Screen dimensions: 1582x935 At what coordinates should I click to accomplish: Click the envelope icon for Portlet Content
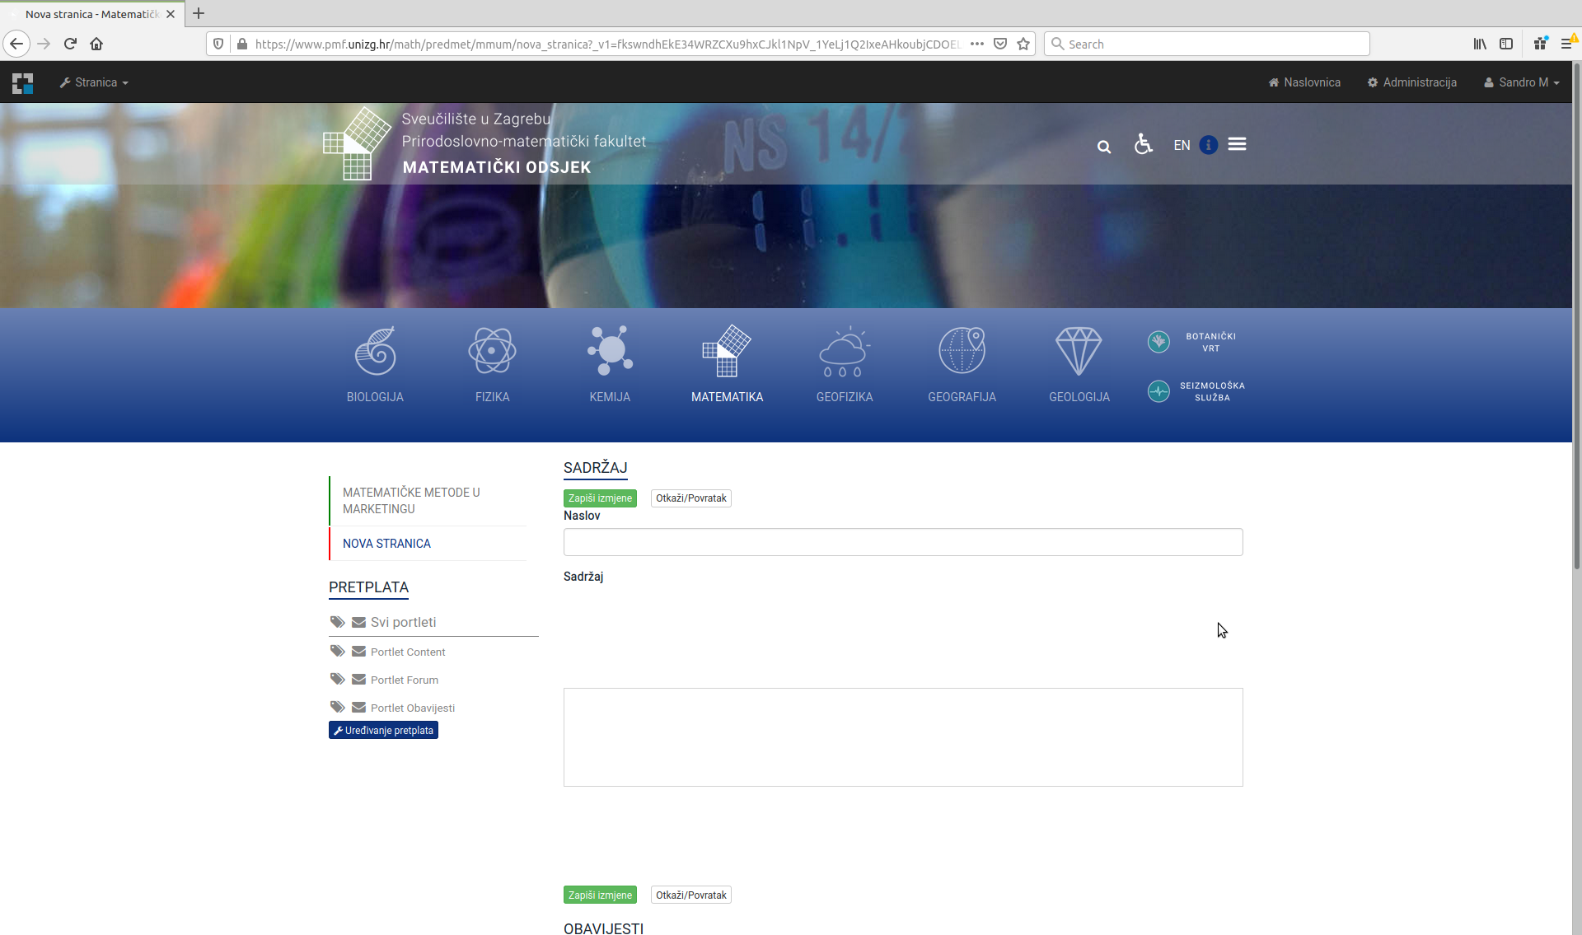358,651
